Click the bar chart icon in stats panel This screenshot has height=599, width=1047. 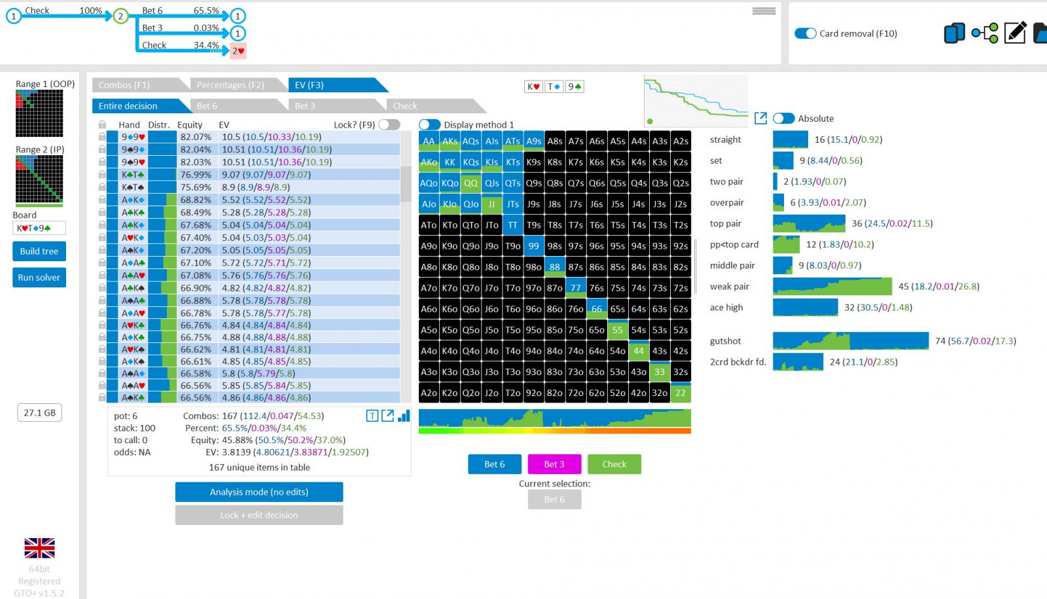pyautogui.click(x=404, y=416)
